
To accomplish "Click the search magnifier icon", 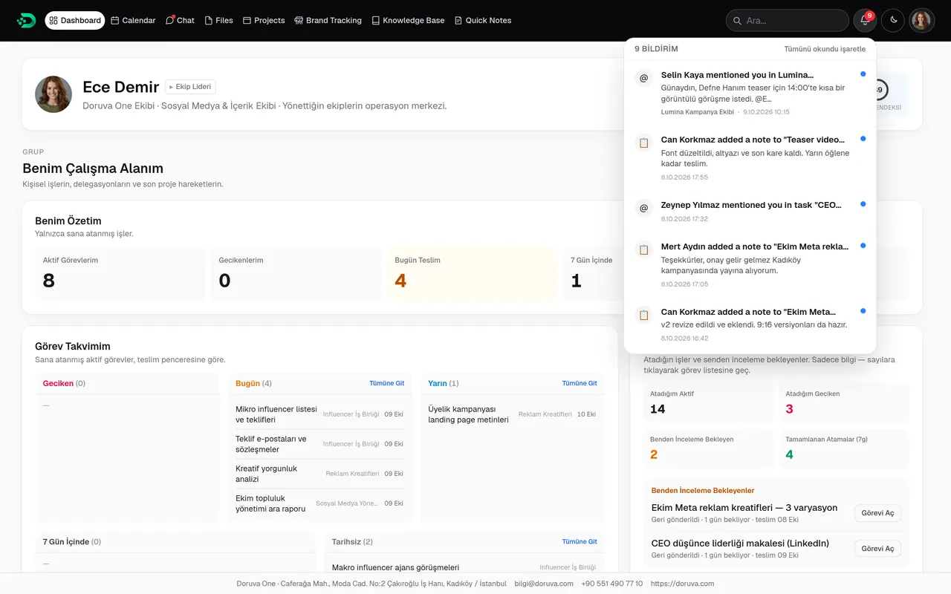I will (x=738, y=21).
